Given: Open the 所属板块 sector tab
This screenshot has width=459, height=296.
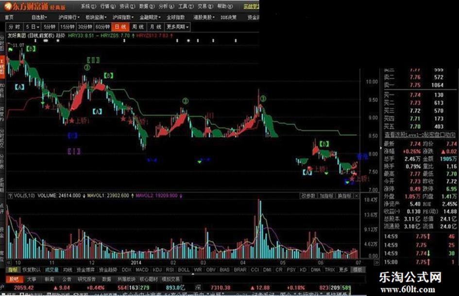Looking at the screenshot, I should [126, 279].
